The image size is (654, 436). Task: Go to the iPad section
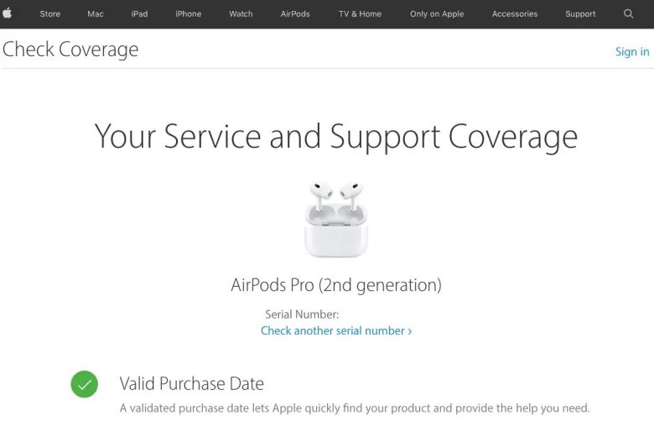[x=139, y=14]
